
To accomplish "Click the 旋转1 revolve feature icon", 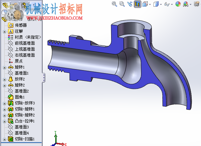I will pos(11,67).
